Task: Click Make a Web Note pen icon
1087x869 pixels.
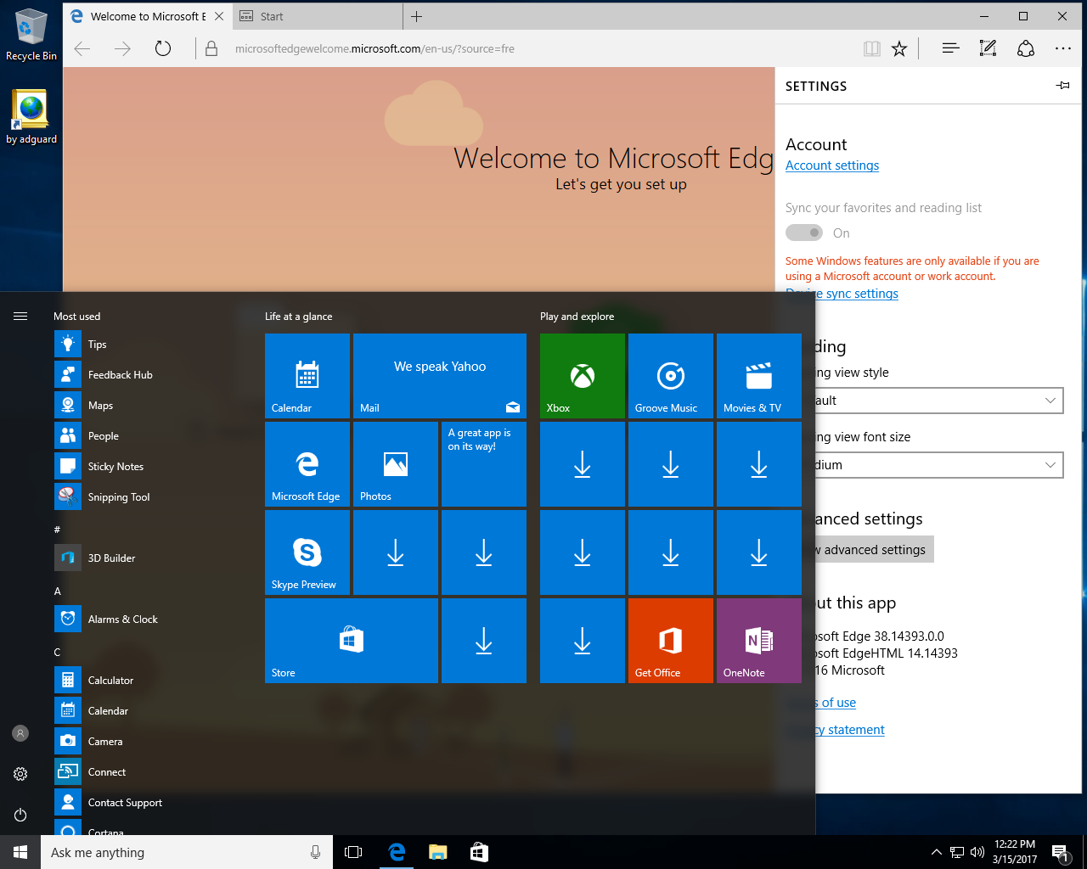Action: click(988, 49)
